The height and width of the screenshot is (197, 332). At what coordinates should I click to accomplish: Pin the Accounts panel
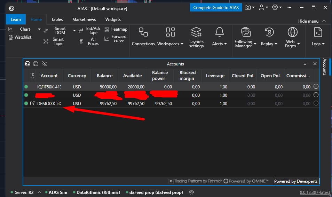pyautogui.click(x=305, y=64)
